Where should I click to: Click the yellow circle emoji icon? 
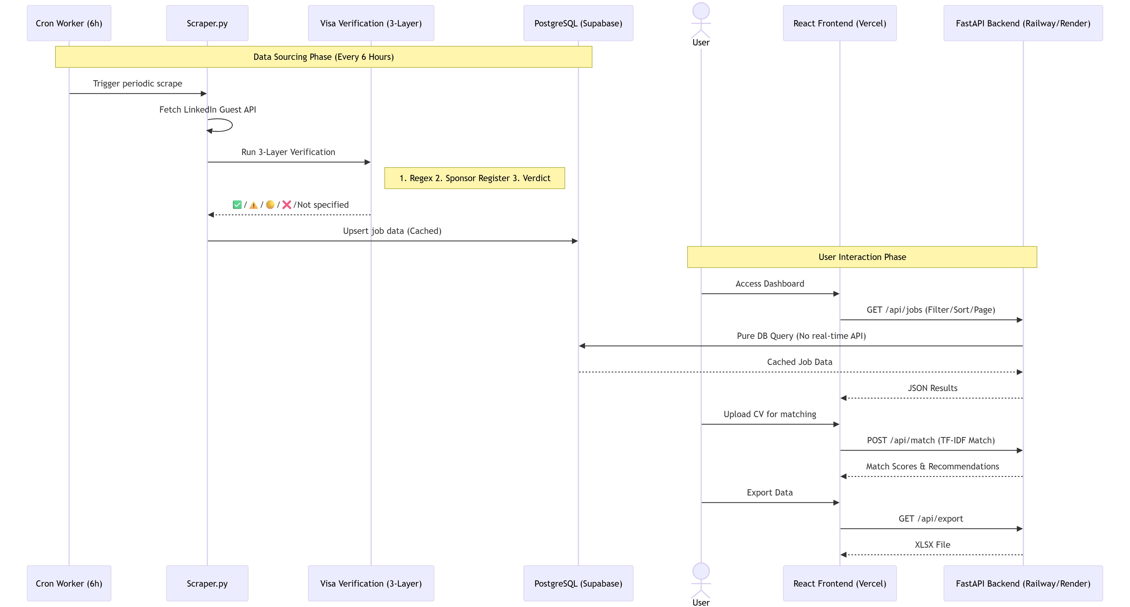click(x=270, y=205)
